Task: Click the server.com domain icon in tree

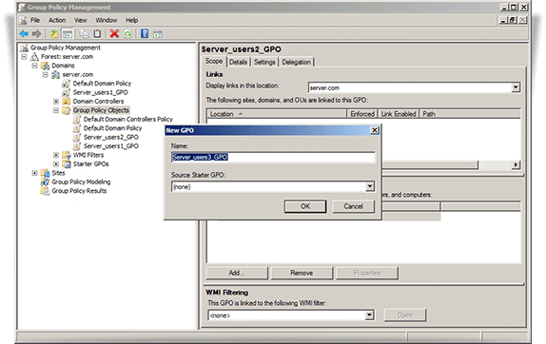Action: pyautogui.click(x=56, y=74)
